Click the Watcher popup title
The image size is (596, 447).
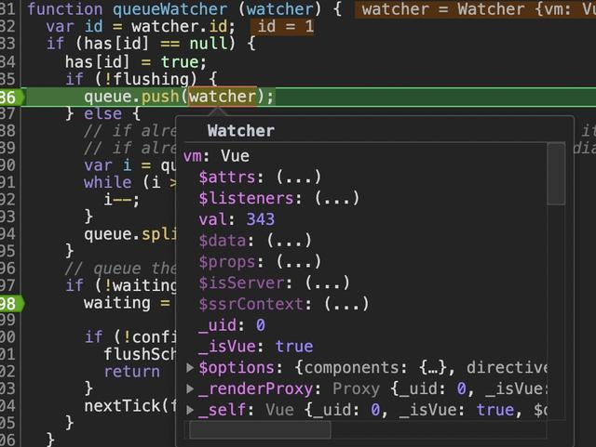click(x=241, y=131)
